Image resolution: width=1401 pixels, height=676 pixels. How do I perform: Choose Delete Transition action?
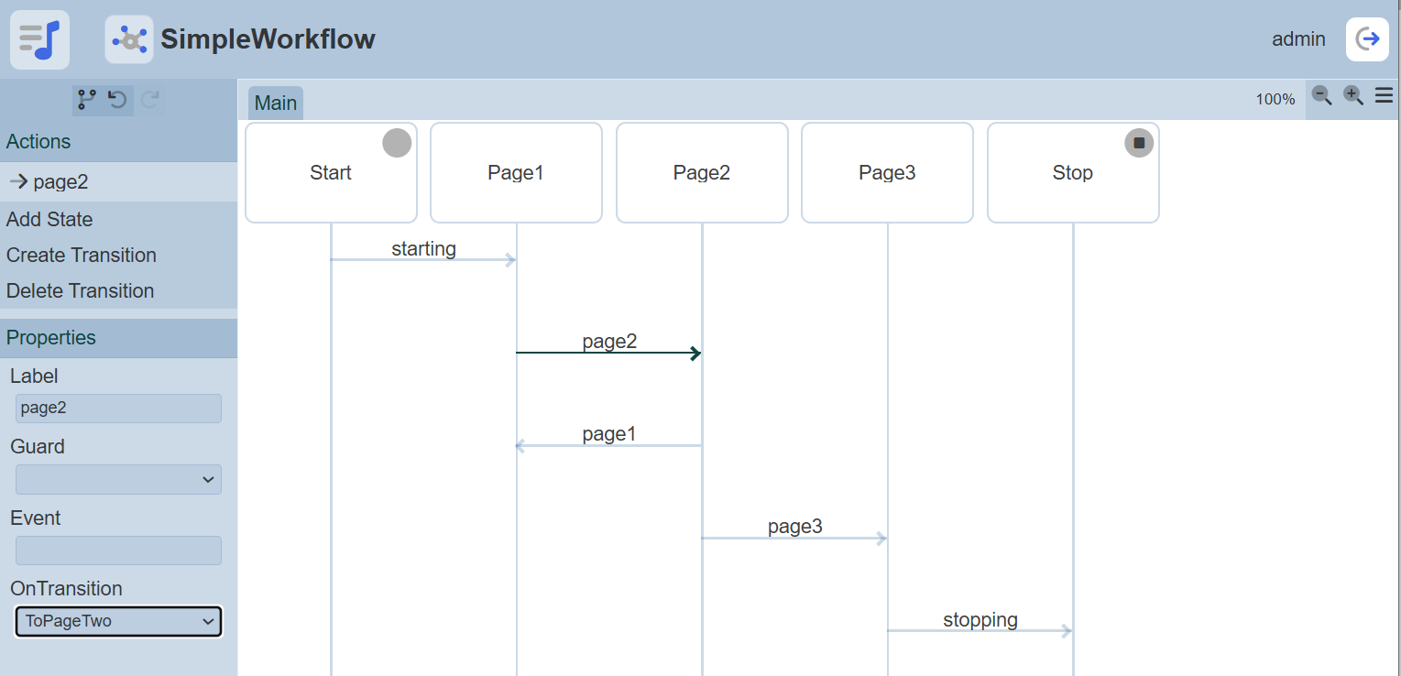point(80,290)
